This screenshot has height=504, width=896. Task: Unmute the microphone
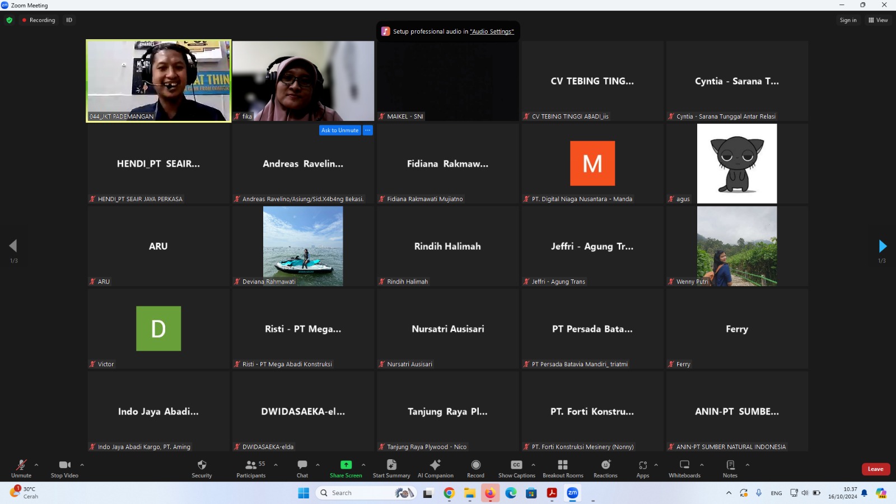21,465
